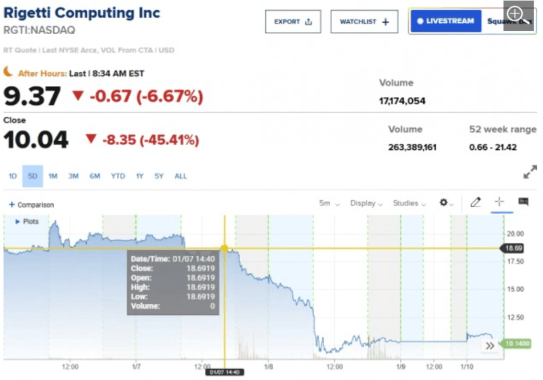Select the 1M time range tab
Screen dimensions: 543x380
53,176
